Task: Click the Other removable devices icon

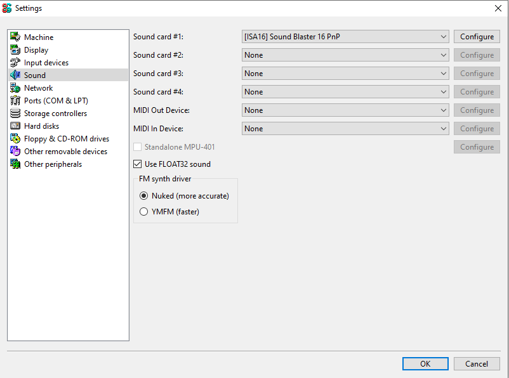Action: tap(15, 151)
